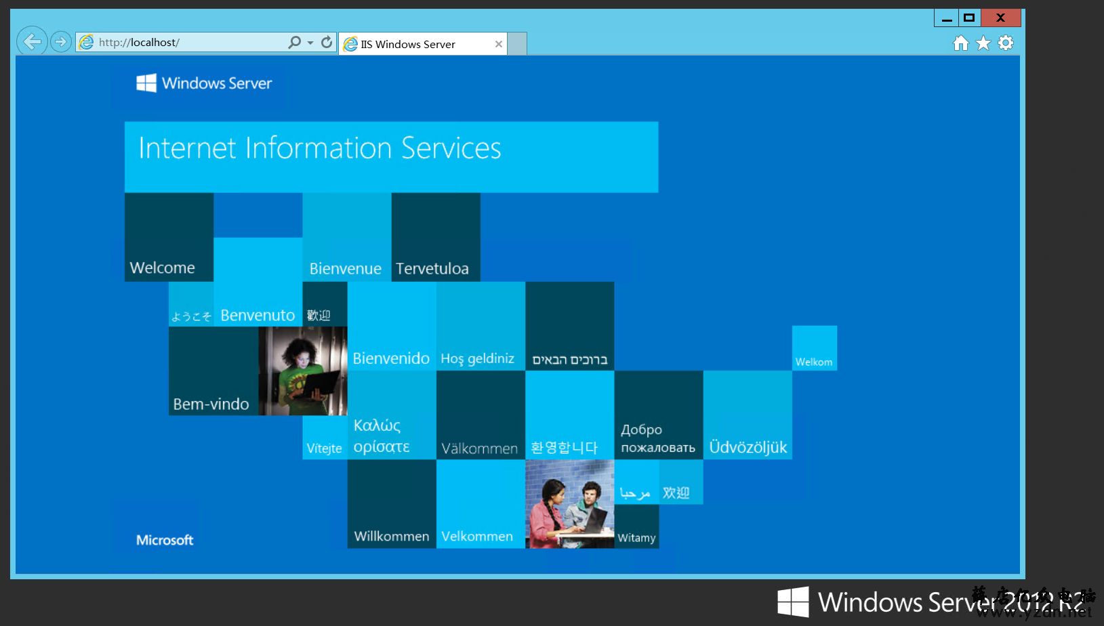The width and height of the screenshot is (1104, 626).
Task: Click the 欢迎 tile next to the Arabic tile
Action: [x=681, y=482]
